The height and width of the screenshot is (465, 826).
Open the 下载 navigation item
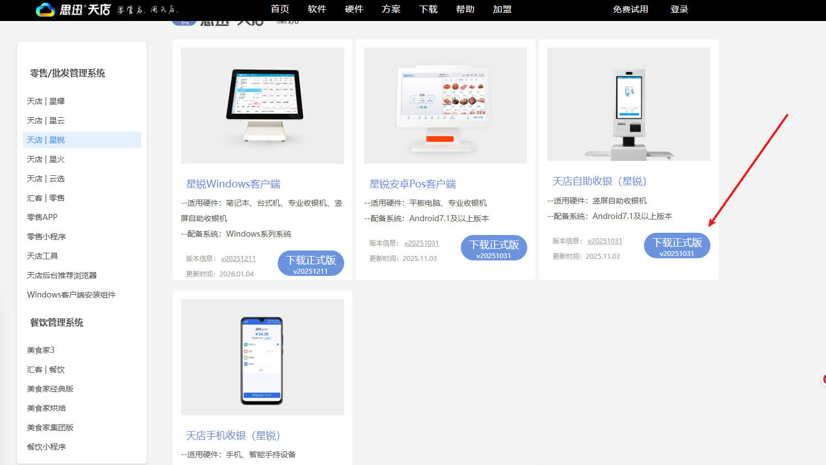tap(428, 9)
